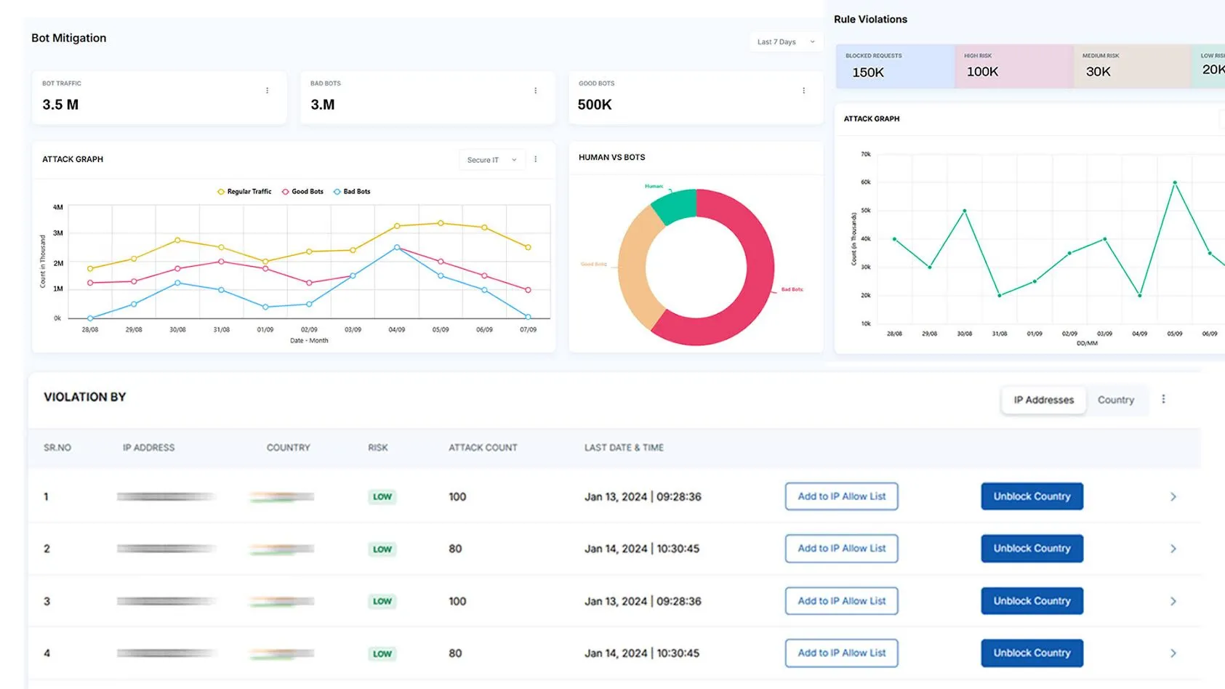Expand row 4 details chevron
Viewport: 1225px width, 689px height.
tap(1173, 653)
